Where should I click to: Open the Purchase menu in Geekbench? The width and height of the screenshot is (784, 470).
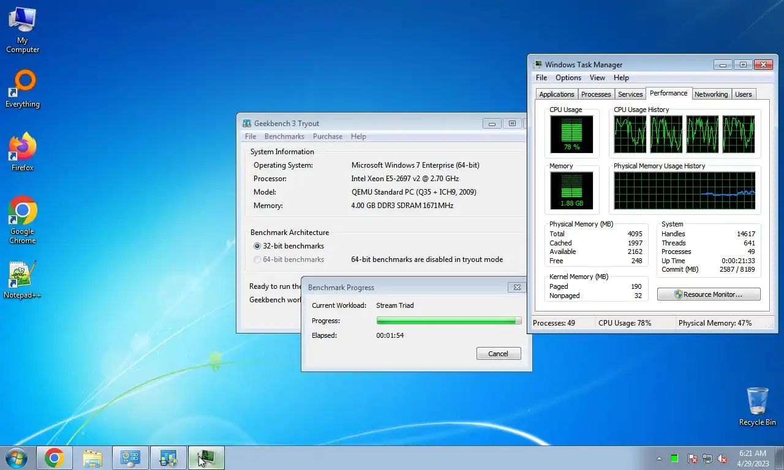(328, 136)
